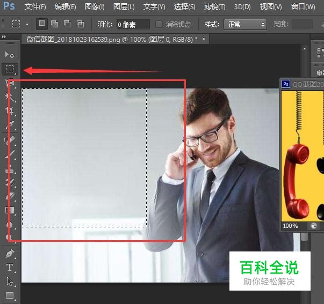This screenshot has height=304, width=324.
Task: Click the canvas vertical scrollbar thumb
Action: tap(305, 237)
